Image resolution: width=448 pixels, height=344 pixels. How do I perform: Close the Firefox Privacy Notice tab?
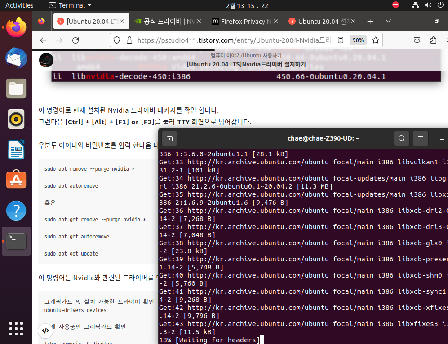[276, 21]
